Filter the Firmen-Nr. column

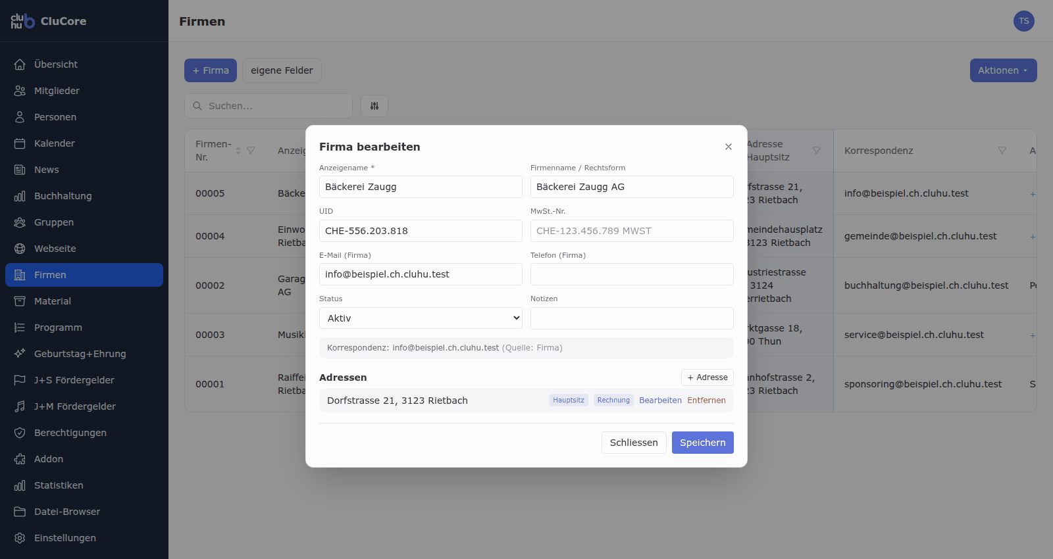click(x=251, y=151)
